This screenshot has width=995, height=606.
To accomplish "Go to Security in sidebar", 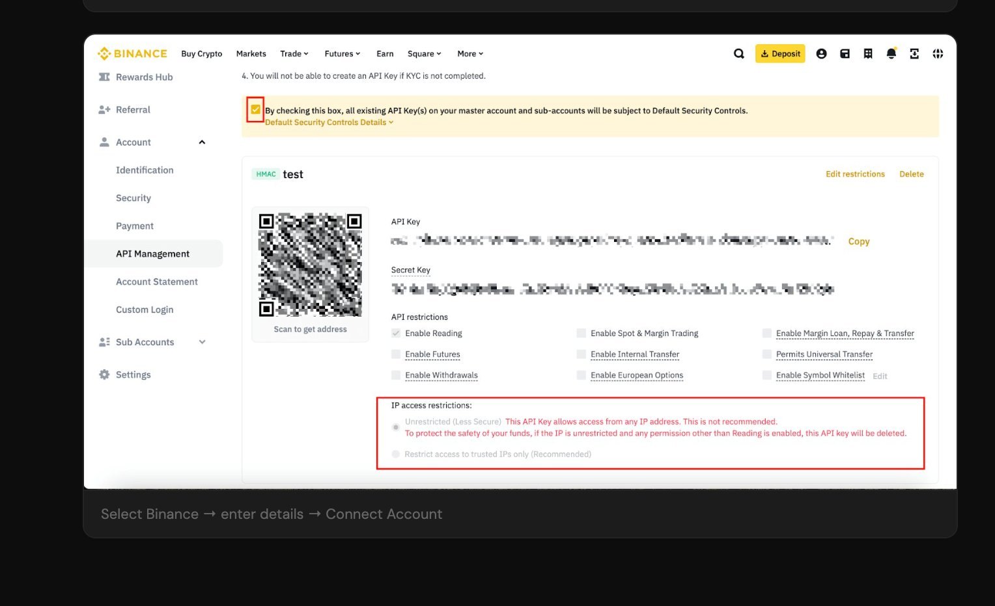I will coord(133,198).
